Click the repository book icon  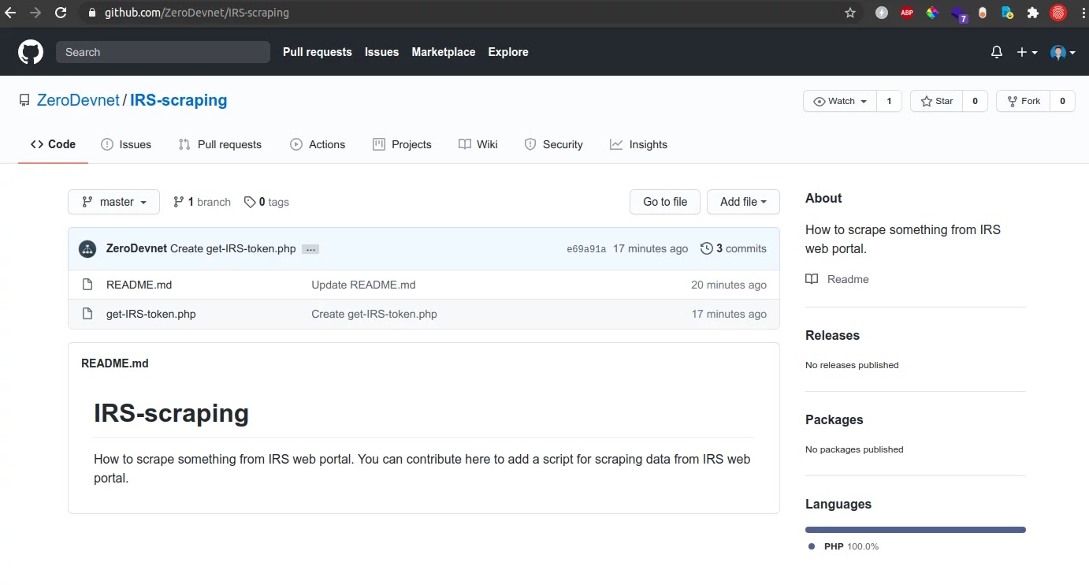[24, 100]
